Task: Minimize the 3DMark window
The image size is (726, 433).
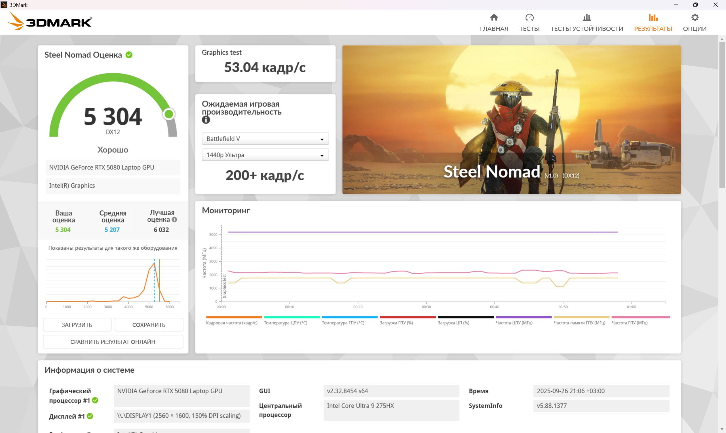Action: (676, 5)
